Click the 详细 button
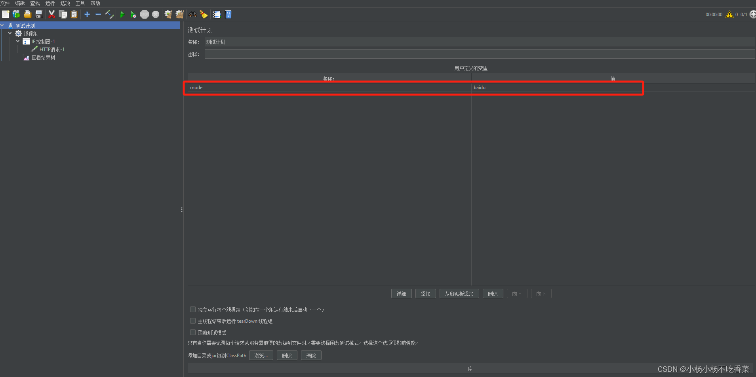The height and width of the screenshot is (377, 756). [x=402, y=294]
